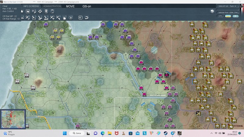Open the blank report document icon
244x137 pixels.
click(x=52, y=11)
